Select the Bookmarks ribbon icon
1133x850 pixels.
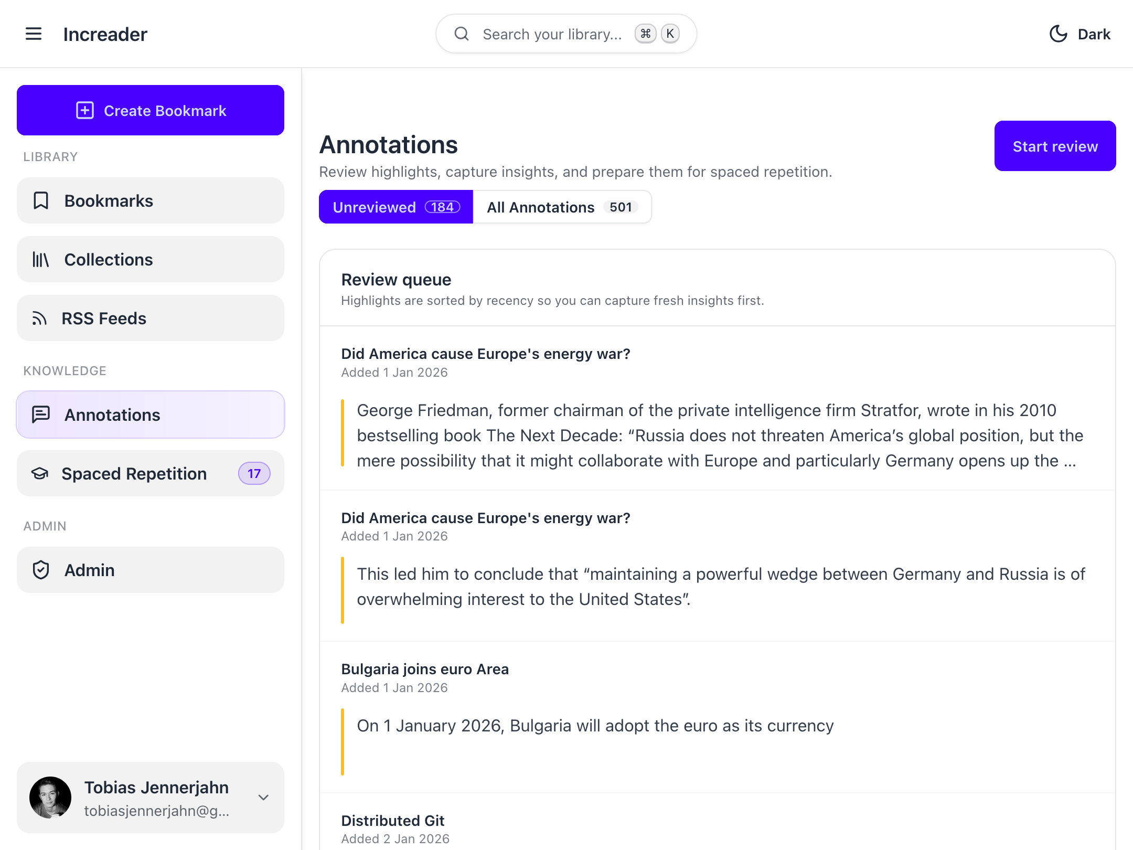[x=40, y=200]
